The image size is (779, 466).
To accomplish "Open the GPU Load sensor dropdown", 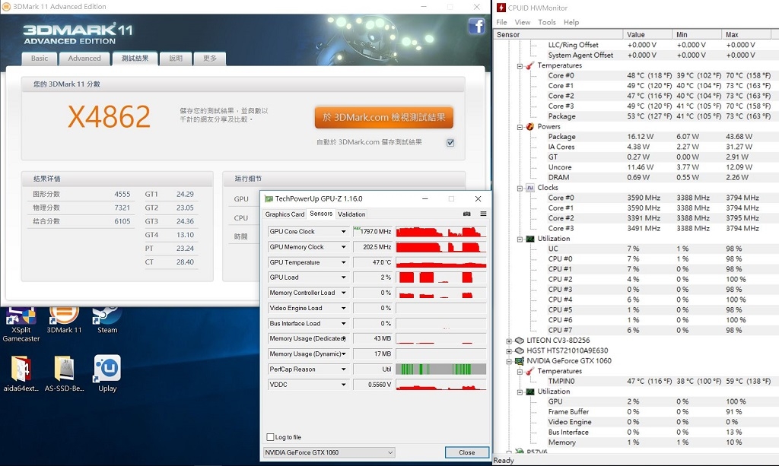I will click(x=343, y=277).
